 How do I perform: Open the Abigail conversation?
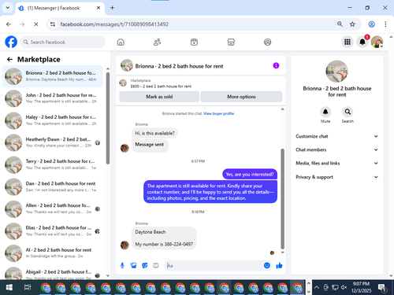(x=53, y=273)
